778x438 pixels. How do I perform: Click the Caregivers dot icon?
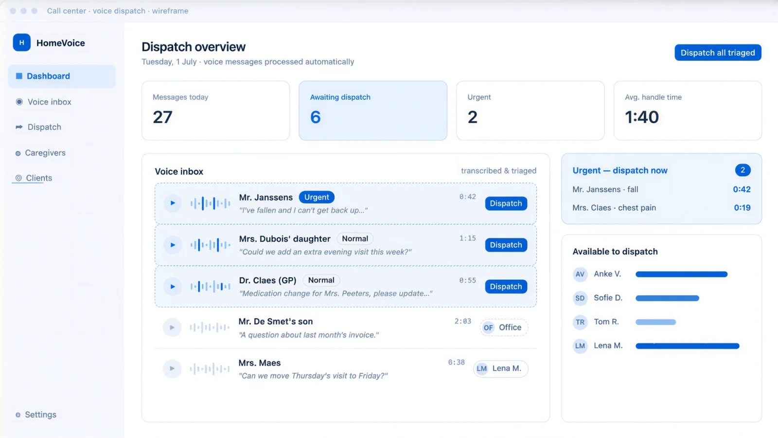[x=18, y=153]
